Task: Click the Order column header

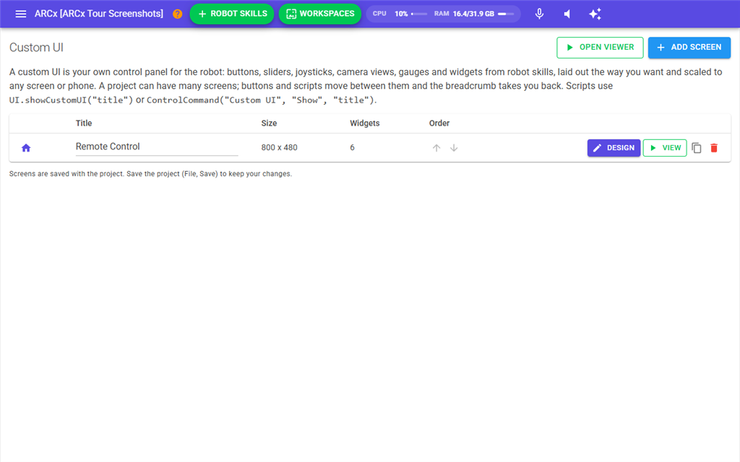Action: (439, 123)
